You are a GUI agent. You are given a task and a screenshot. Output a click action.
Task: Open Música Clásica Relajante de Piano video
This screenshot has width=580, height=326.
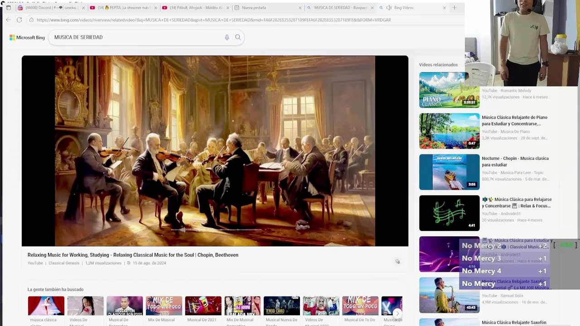[514, 120]
